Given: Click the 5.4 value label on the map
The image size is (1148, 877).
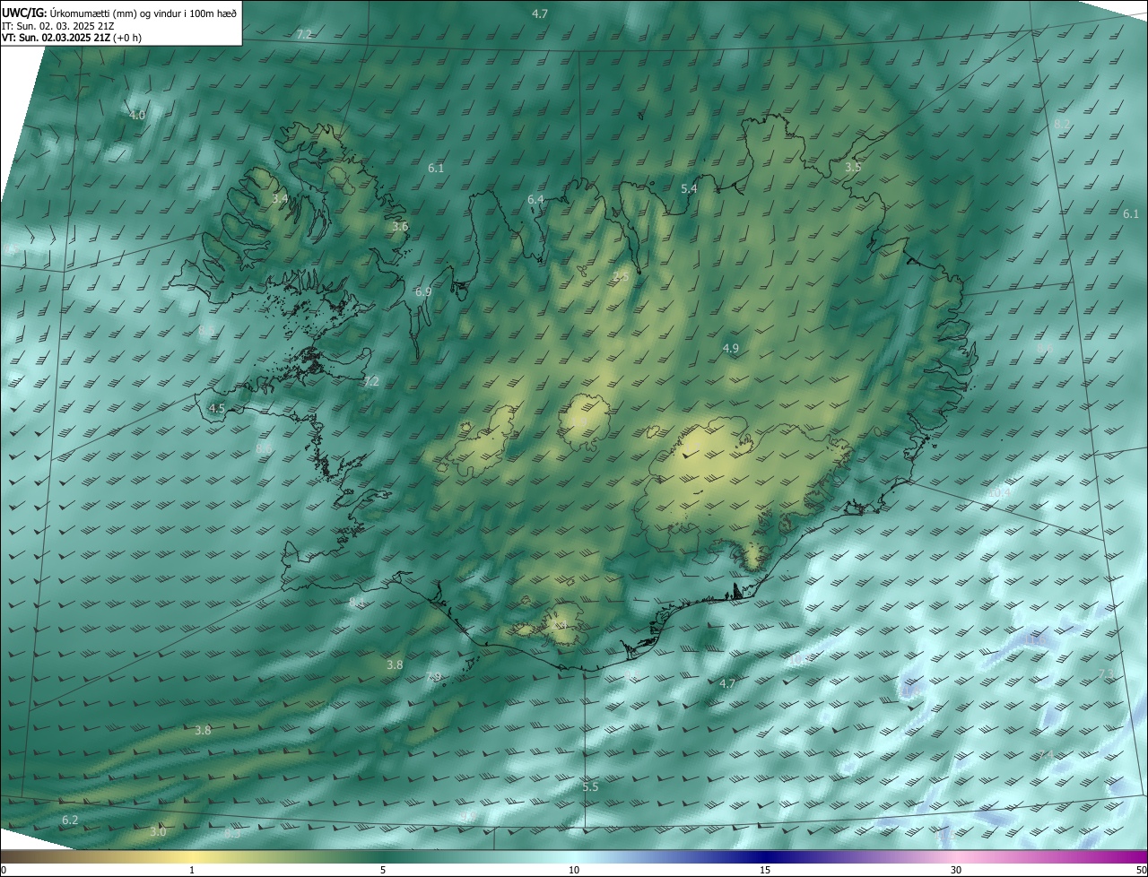Looking at the screenshot, I should [689, 189].
